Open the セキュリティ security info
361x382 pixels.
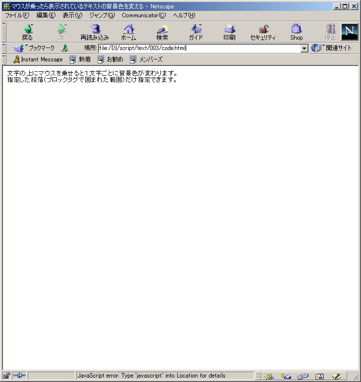pos(263,32)
